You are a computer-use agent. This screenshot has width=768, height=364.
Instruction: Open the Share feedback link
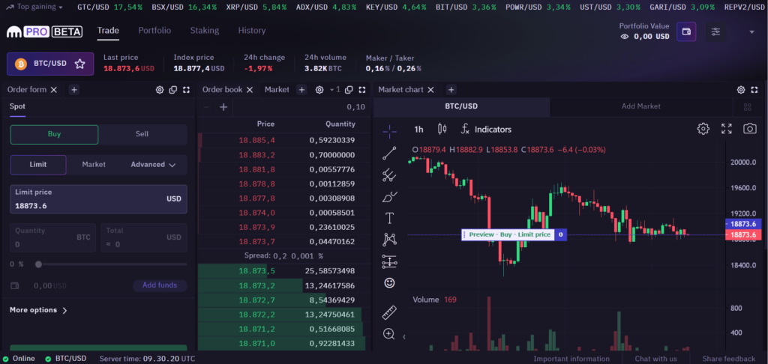tap(729, 359)
